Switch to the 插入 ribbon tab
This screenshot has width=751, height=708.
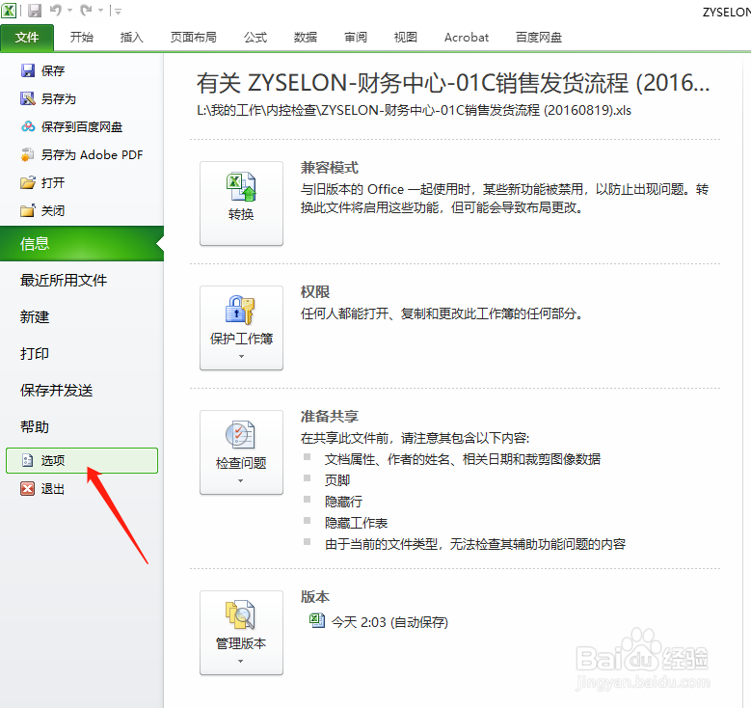click(x=131, y=38)
